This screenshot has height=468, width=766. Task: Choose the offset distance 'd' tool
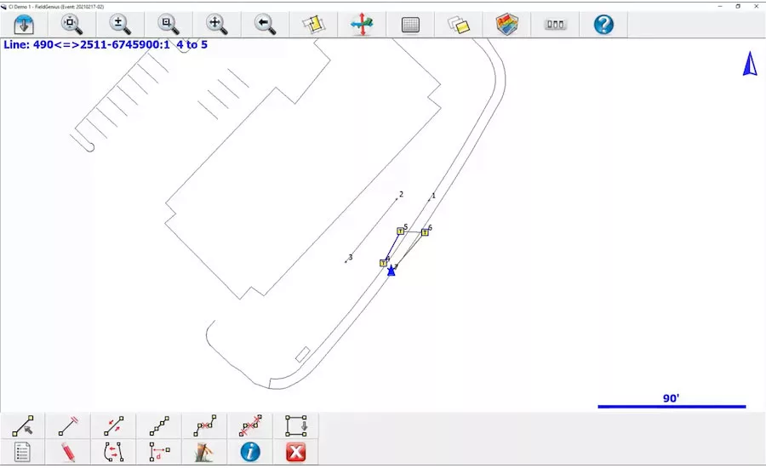click(159, 452)
